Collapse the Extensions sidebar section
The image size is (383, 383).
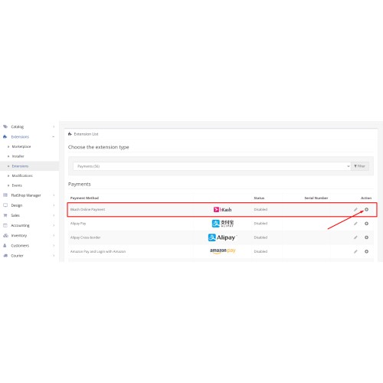54,137
